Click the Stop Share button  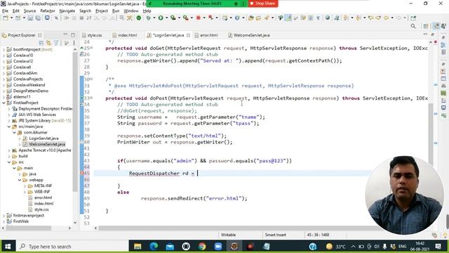coord(262,4)
